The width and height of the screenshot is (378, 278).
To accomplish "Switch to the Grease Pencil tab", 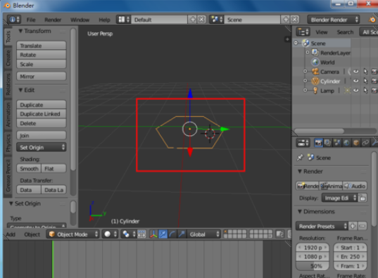I will (x=8, y=175).
